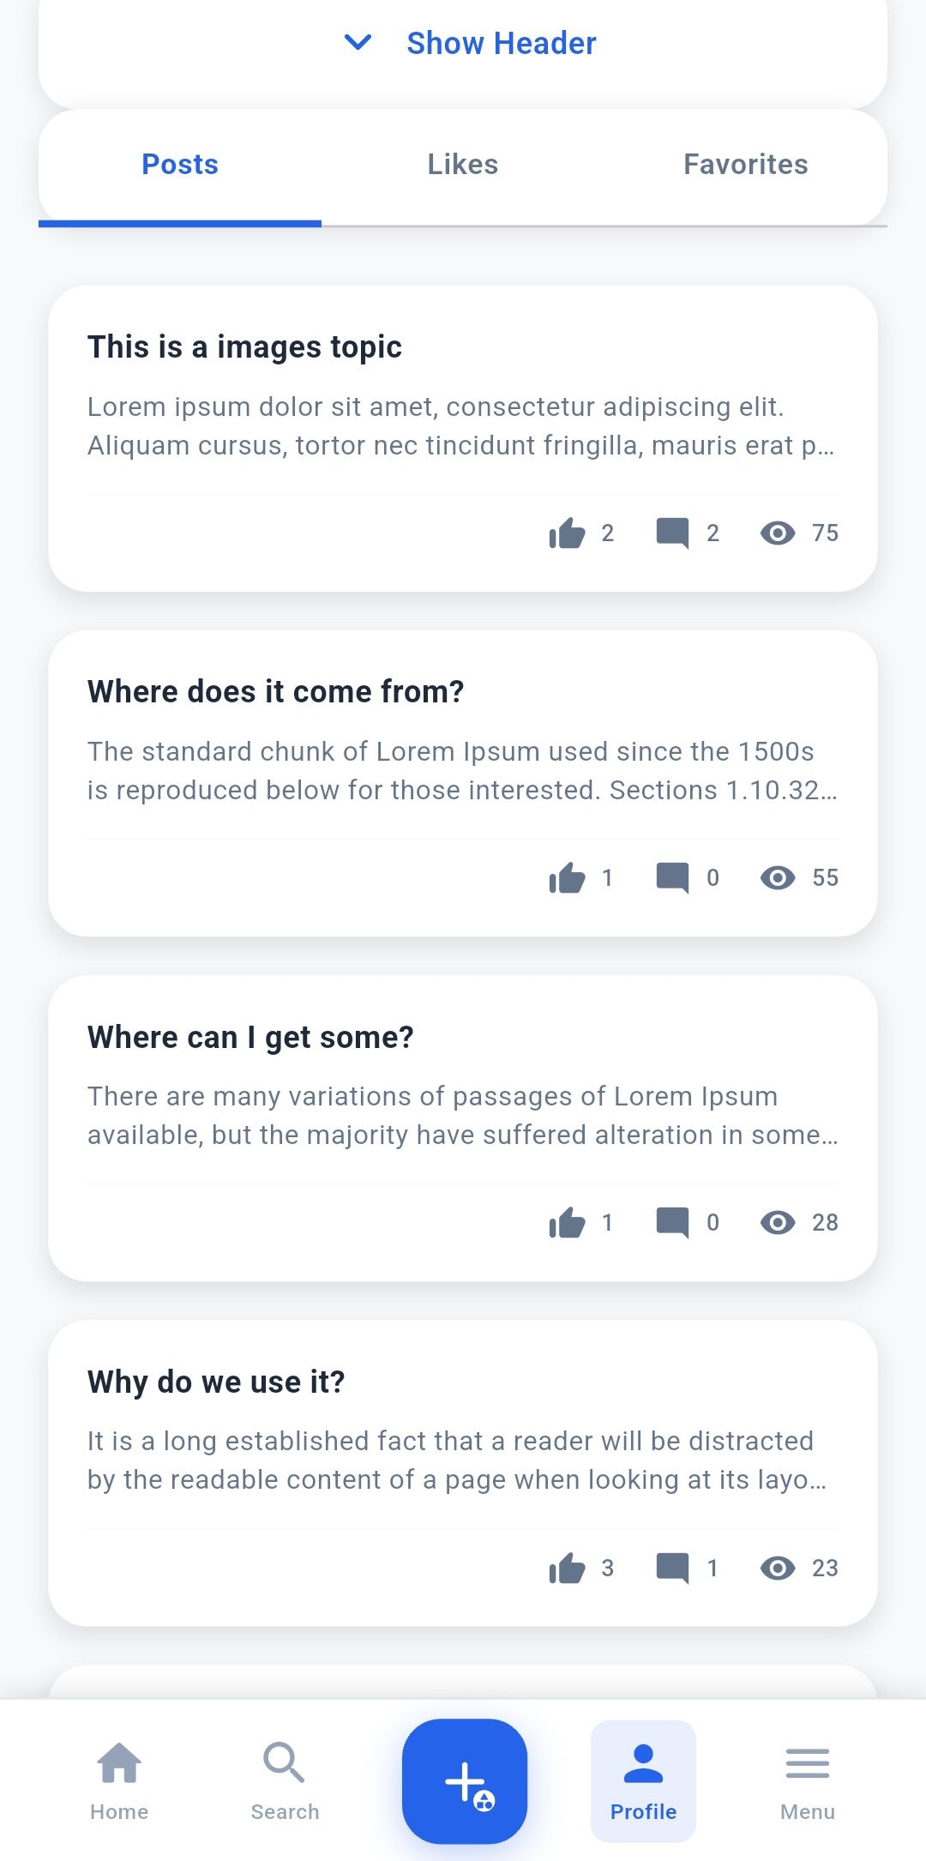Open comments on 'Why do we use it?'

click(x=672, y=1569)
